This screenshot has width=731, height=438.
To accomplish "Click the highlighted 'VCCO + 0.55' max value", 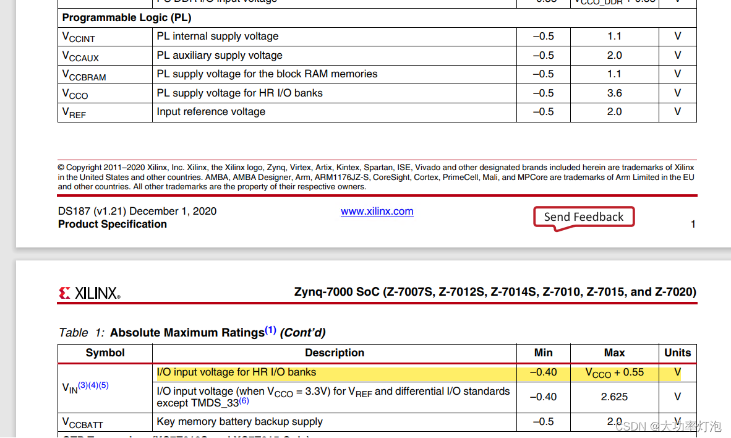I will point(615,372).
